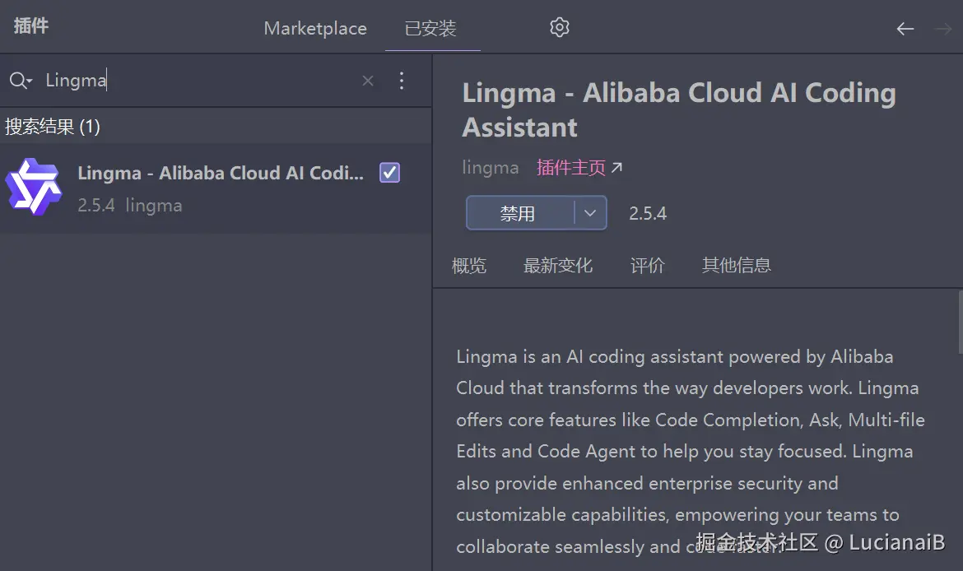Switch to the Marketplace tab

click(x=315, y=29)
